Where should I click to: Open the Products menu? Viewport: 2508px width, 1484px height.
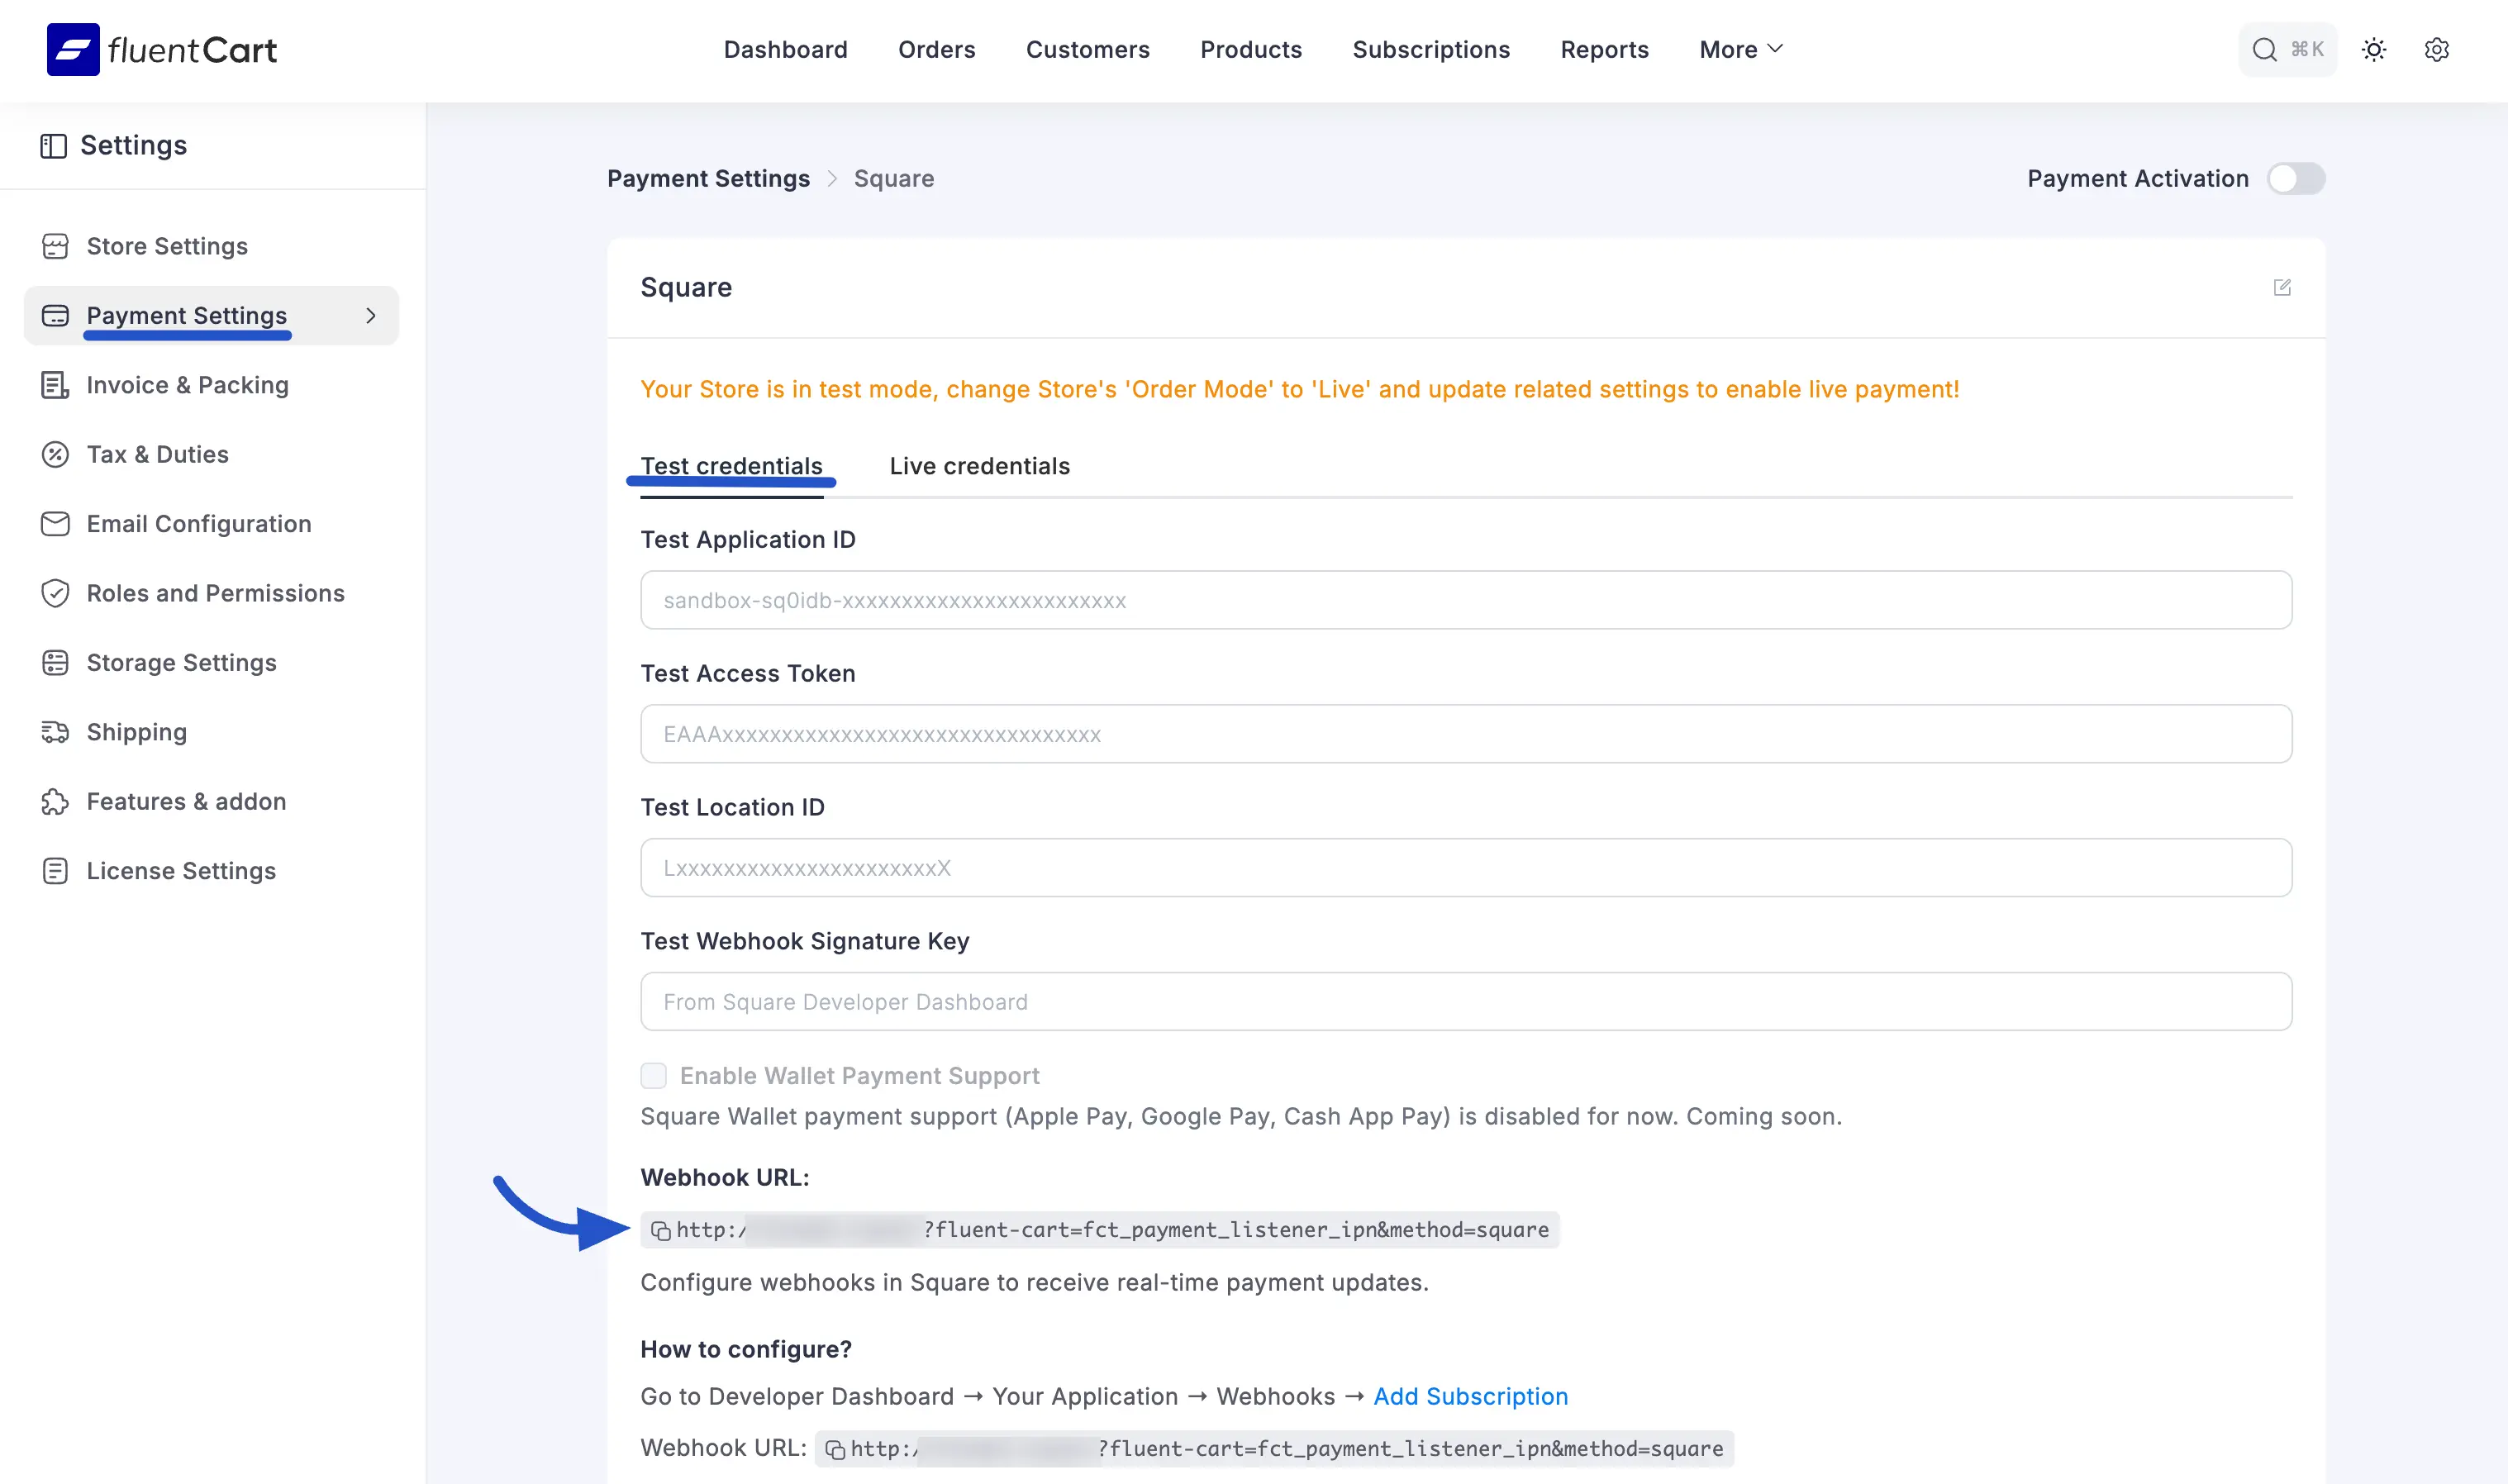coord(1251,49)
